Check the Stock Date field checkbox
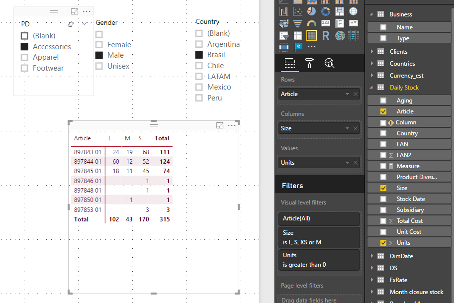The image size is (454, 303). pyautogui.click(x=383, y=199)
